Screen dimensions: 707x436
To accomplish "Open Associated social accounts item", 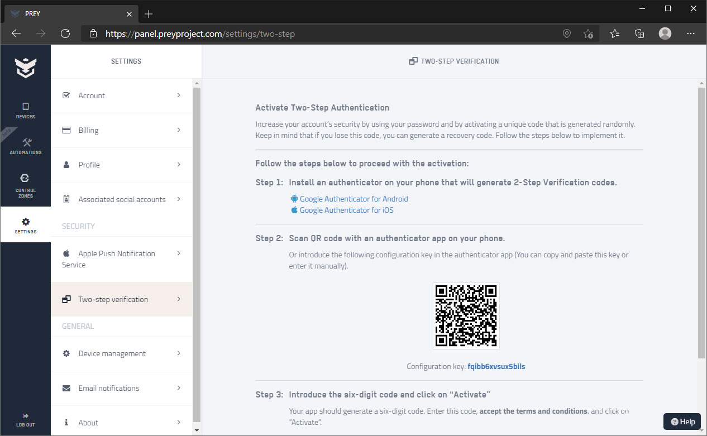I will [122, 199].
